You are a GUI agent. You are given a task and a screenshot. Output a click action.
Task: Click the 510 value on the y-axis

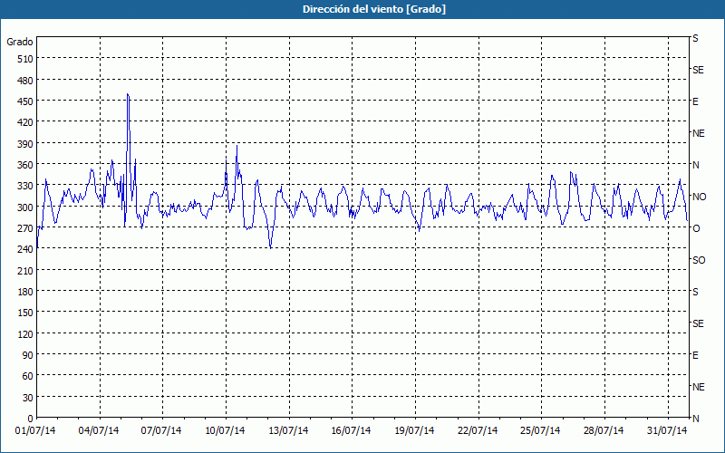pyautogui.click(x=24, y=59)
